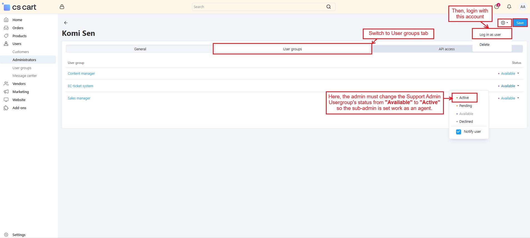This screenshot has width=530, height=238.
Task: Choose Declined status option
Action: point(466,122)
